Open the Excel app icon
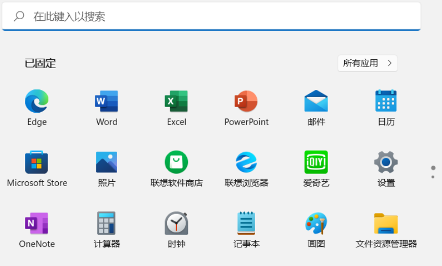The image size is (442, 266). pos(176,101)
